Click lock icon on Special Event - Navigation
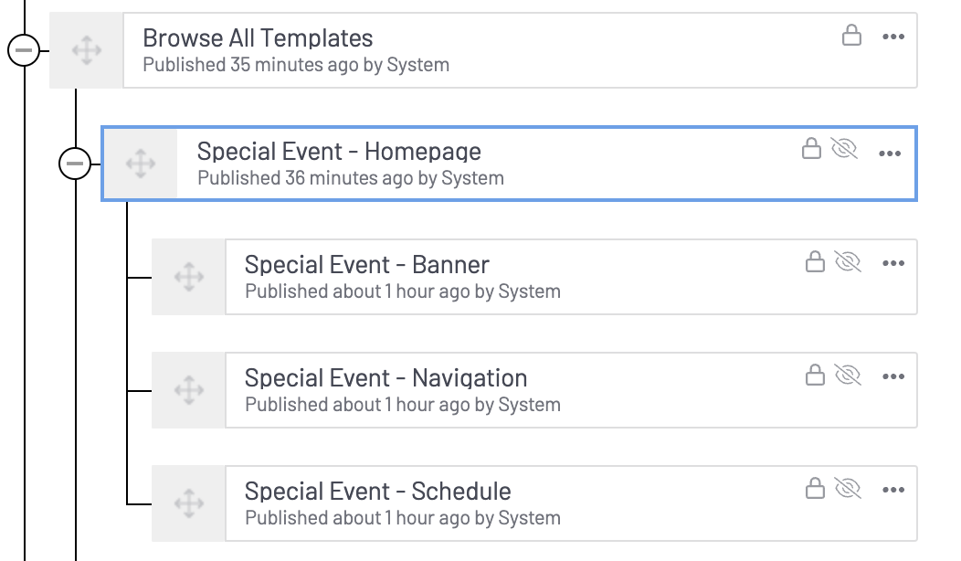The width and height of the screenshot is (961, 561). coord(815,376)
